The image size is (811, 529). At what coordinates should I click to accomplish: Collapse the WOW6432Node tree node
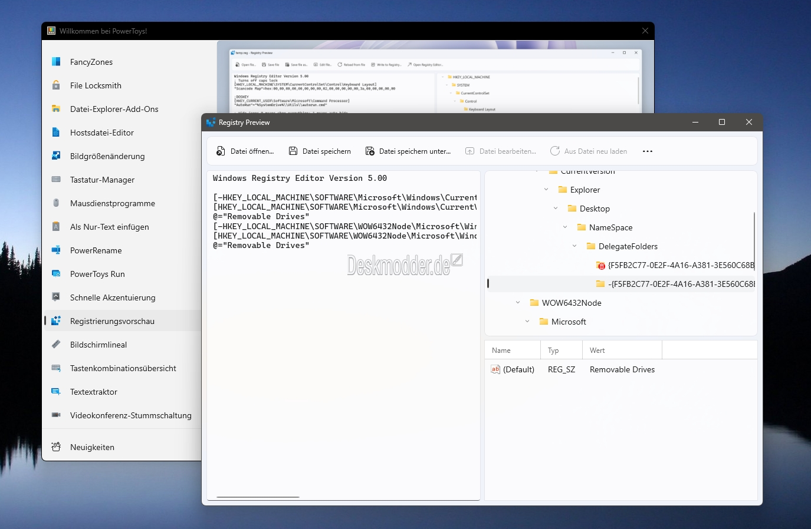518,303
